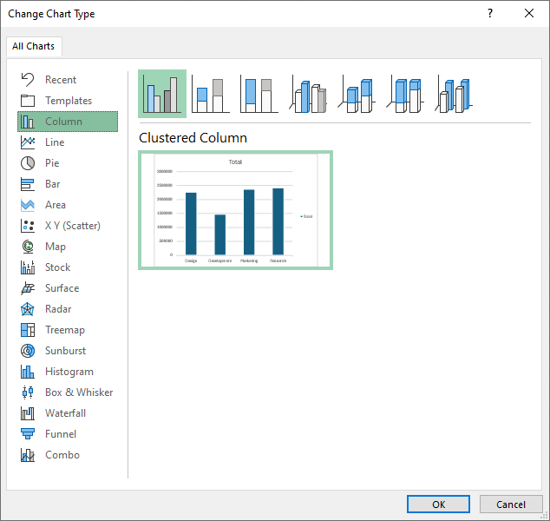The height and width of the screenshot is (521, 550).
Task: Select the Templates label in the list
Action: 69,101
